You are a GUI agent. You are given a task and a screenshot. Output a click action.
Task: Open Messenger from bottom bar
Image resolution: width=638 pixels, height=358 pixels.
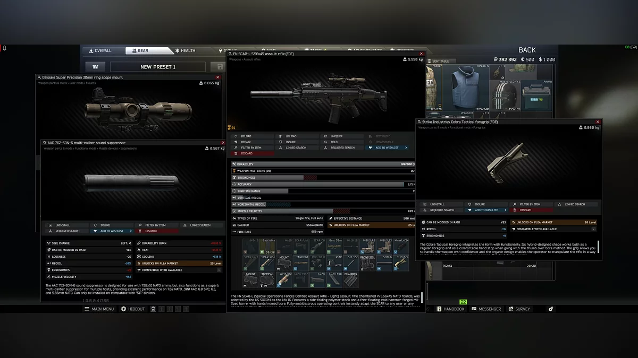coord(486,309)
